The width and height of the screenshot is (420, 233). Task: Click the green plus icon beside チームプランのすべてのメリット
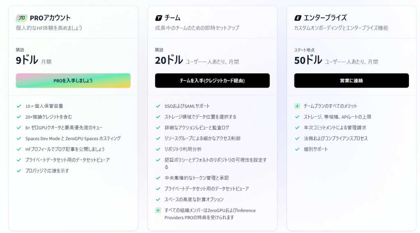click(297, 106)
